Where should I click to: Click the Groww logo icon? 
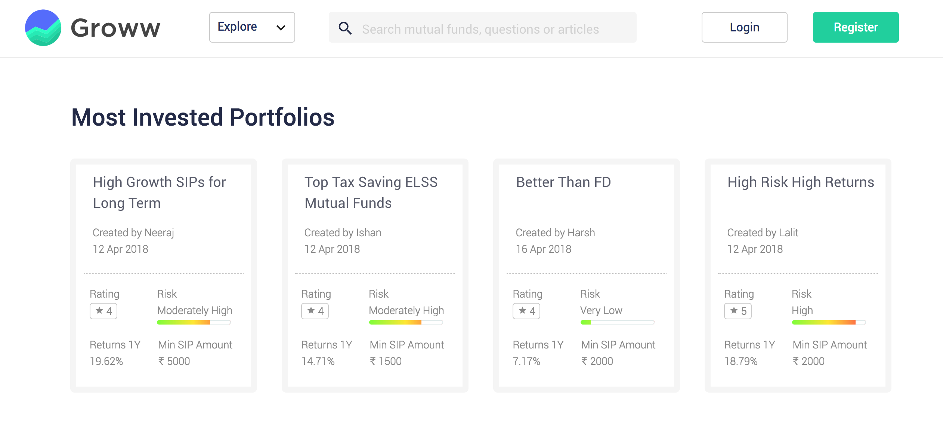point(43,28)
